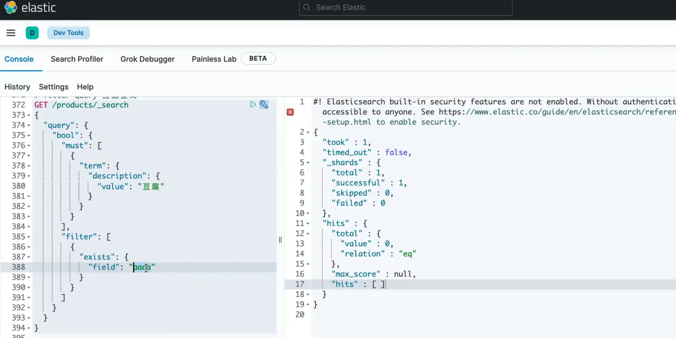The image size is (676, 338).
Task: Open the History panel
Action: click(x=17, y=87)
